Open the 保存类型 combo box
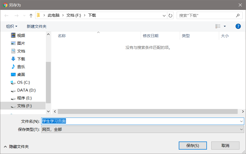 click(x=143, y=129)
